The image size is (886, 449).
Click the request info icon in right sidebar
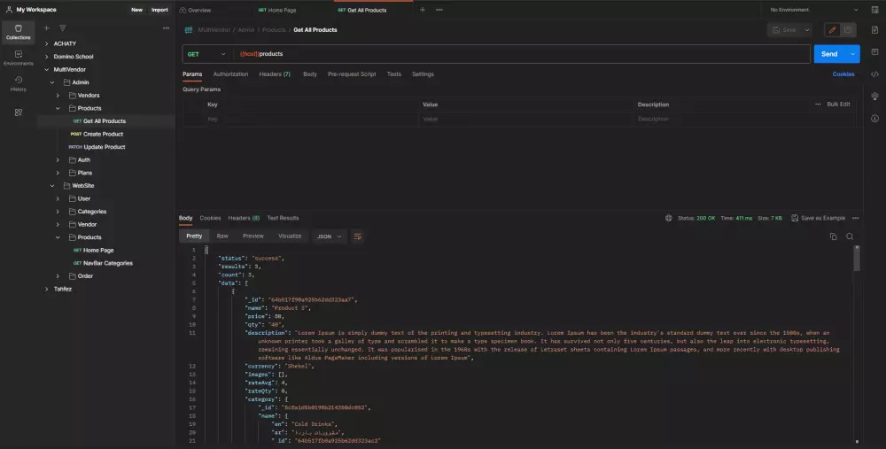pyautogui.click(x=874, y=119)
